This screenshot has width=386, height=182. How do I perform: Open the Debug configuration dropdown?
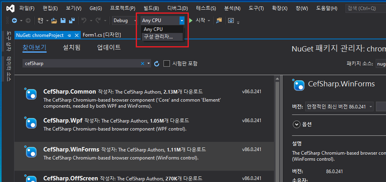[x=125, y=20]
